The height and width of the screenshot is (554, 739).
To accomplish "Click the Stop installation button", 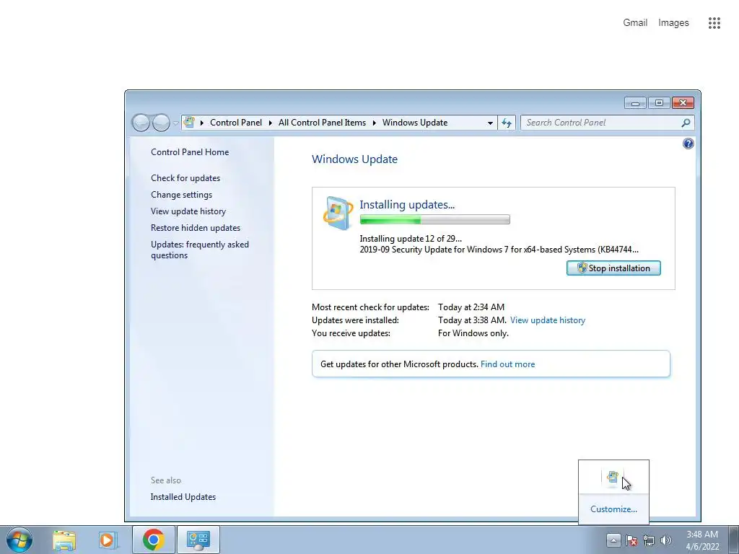I will (x=613, y=268).
